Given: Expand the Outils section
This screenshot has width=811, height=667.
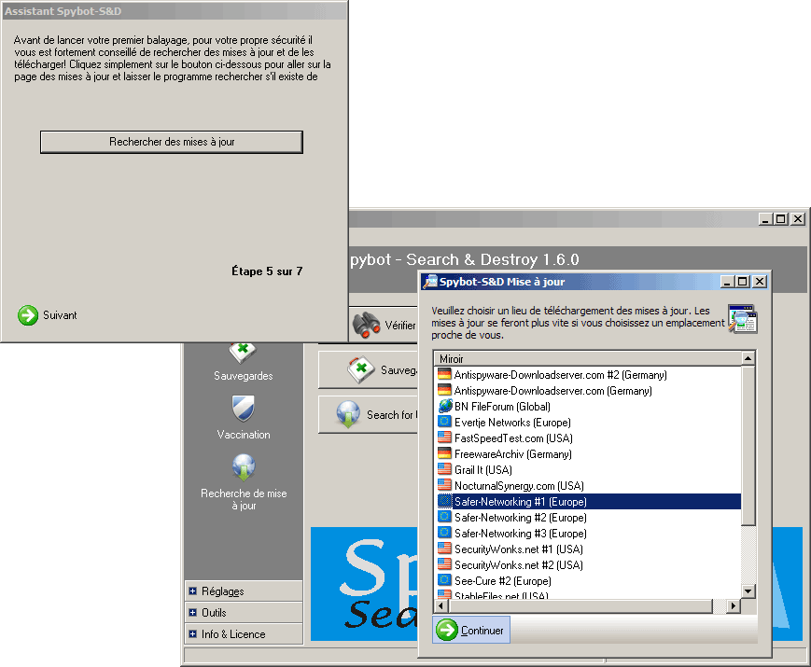Looking at the screenshot, I should [x=193, y=613].
